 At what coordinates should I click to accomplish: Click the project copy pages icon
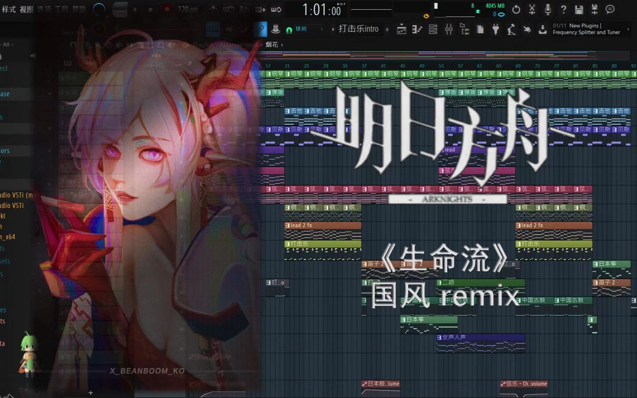pyautogui.click(x=480, y=29)
